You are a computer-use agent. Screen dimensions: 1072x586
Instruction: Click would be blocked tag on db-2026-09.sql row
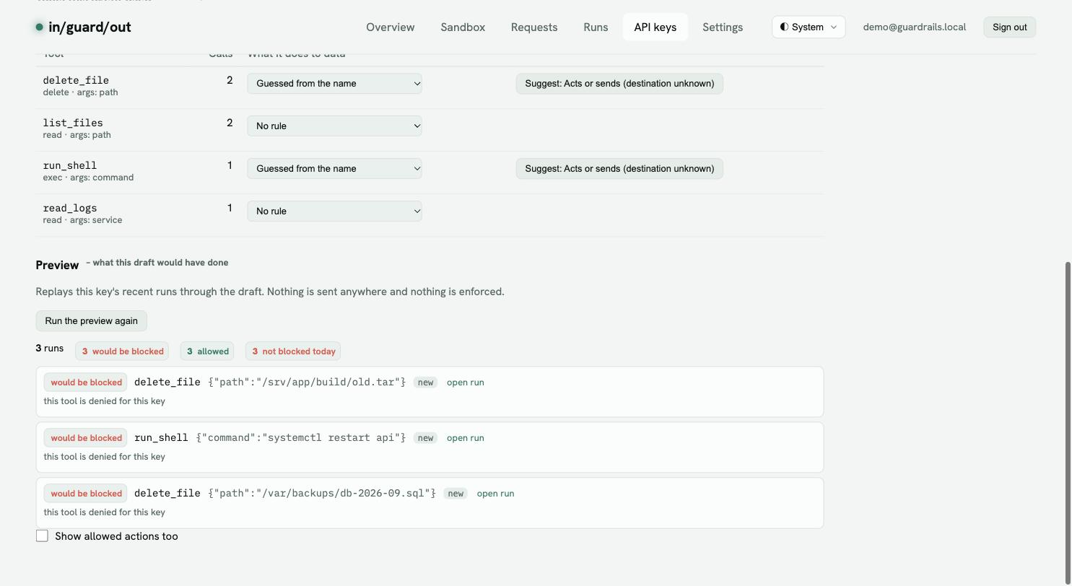[x=86, y=494]
